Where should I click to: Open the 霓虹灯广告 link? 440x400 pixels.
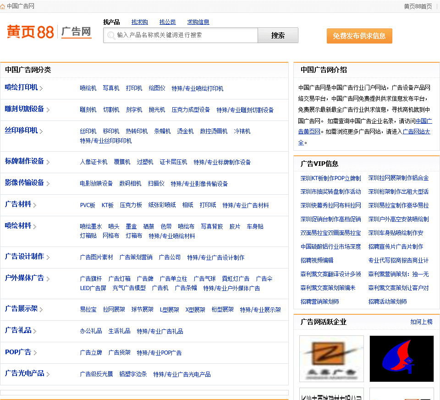(x=236, y=279)
